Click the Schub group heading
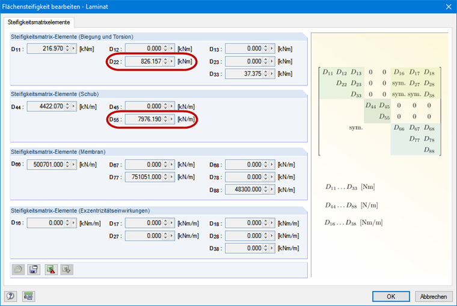 click(55, 94)
